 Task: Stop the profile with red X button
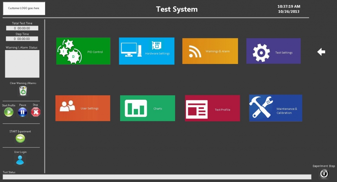coord(36,112)
